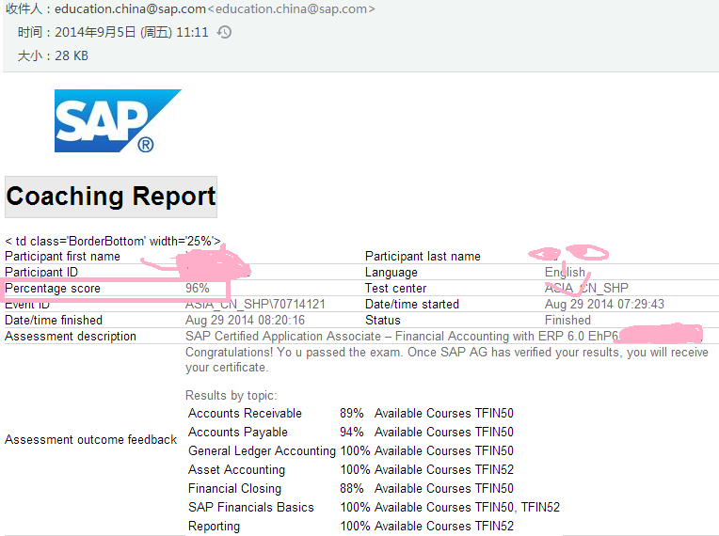The image size is (719, 536).
Task: Click the 'Percentage score' label
Action: [x=53, y=288]
